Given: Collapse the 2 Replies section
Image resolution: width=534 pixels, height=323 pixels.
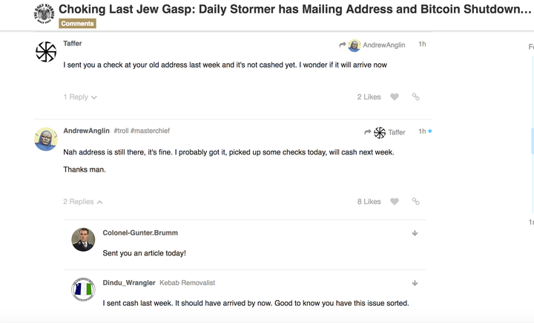Looking at the screenshot, I should point(83,201).
